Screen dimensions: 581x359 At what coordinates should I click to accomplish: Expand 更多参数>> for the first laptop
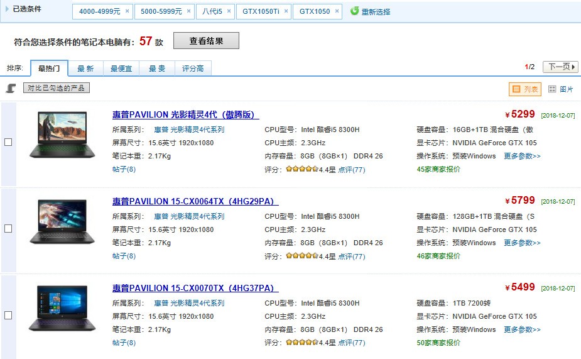pyautogui.click(x=522, y=156)
